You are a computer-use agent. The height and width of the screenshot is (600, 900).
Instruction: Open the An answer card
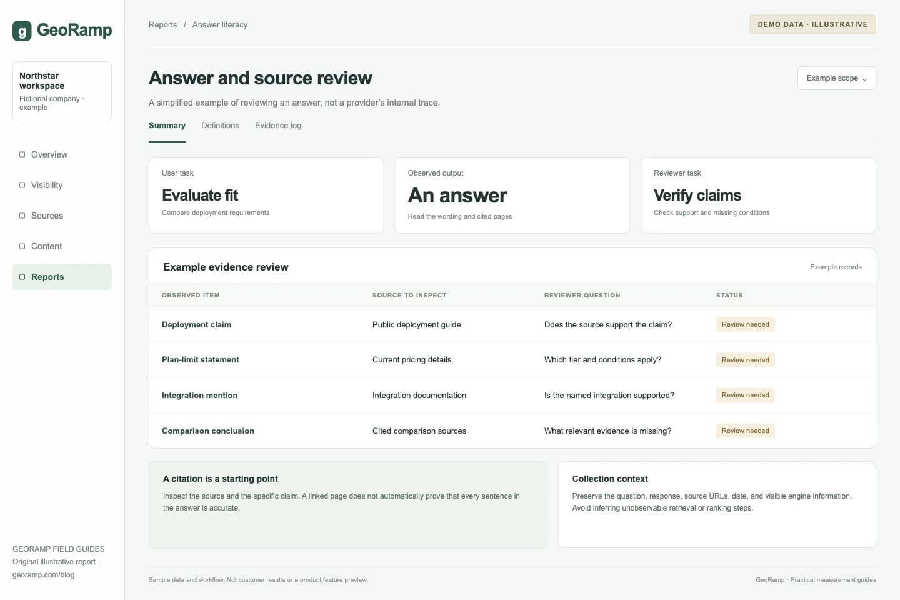512,196
